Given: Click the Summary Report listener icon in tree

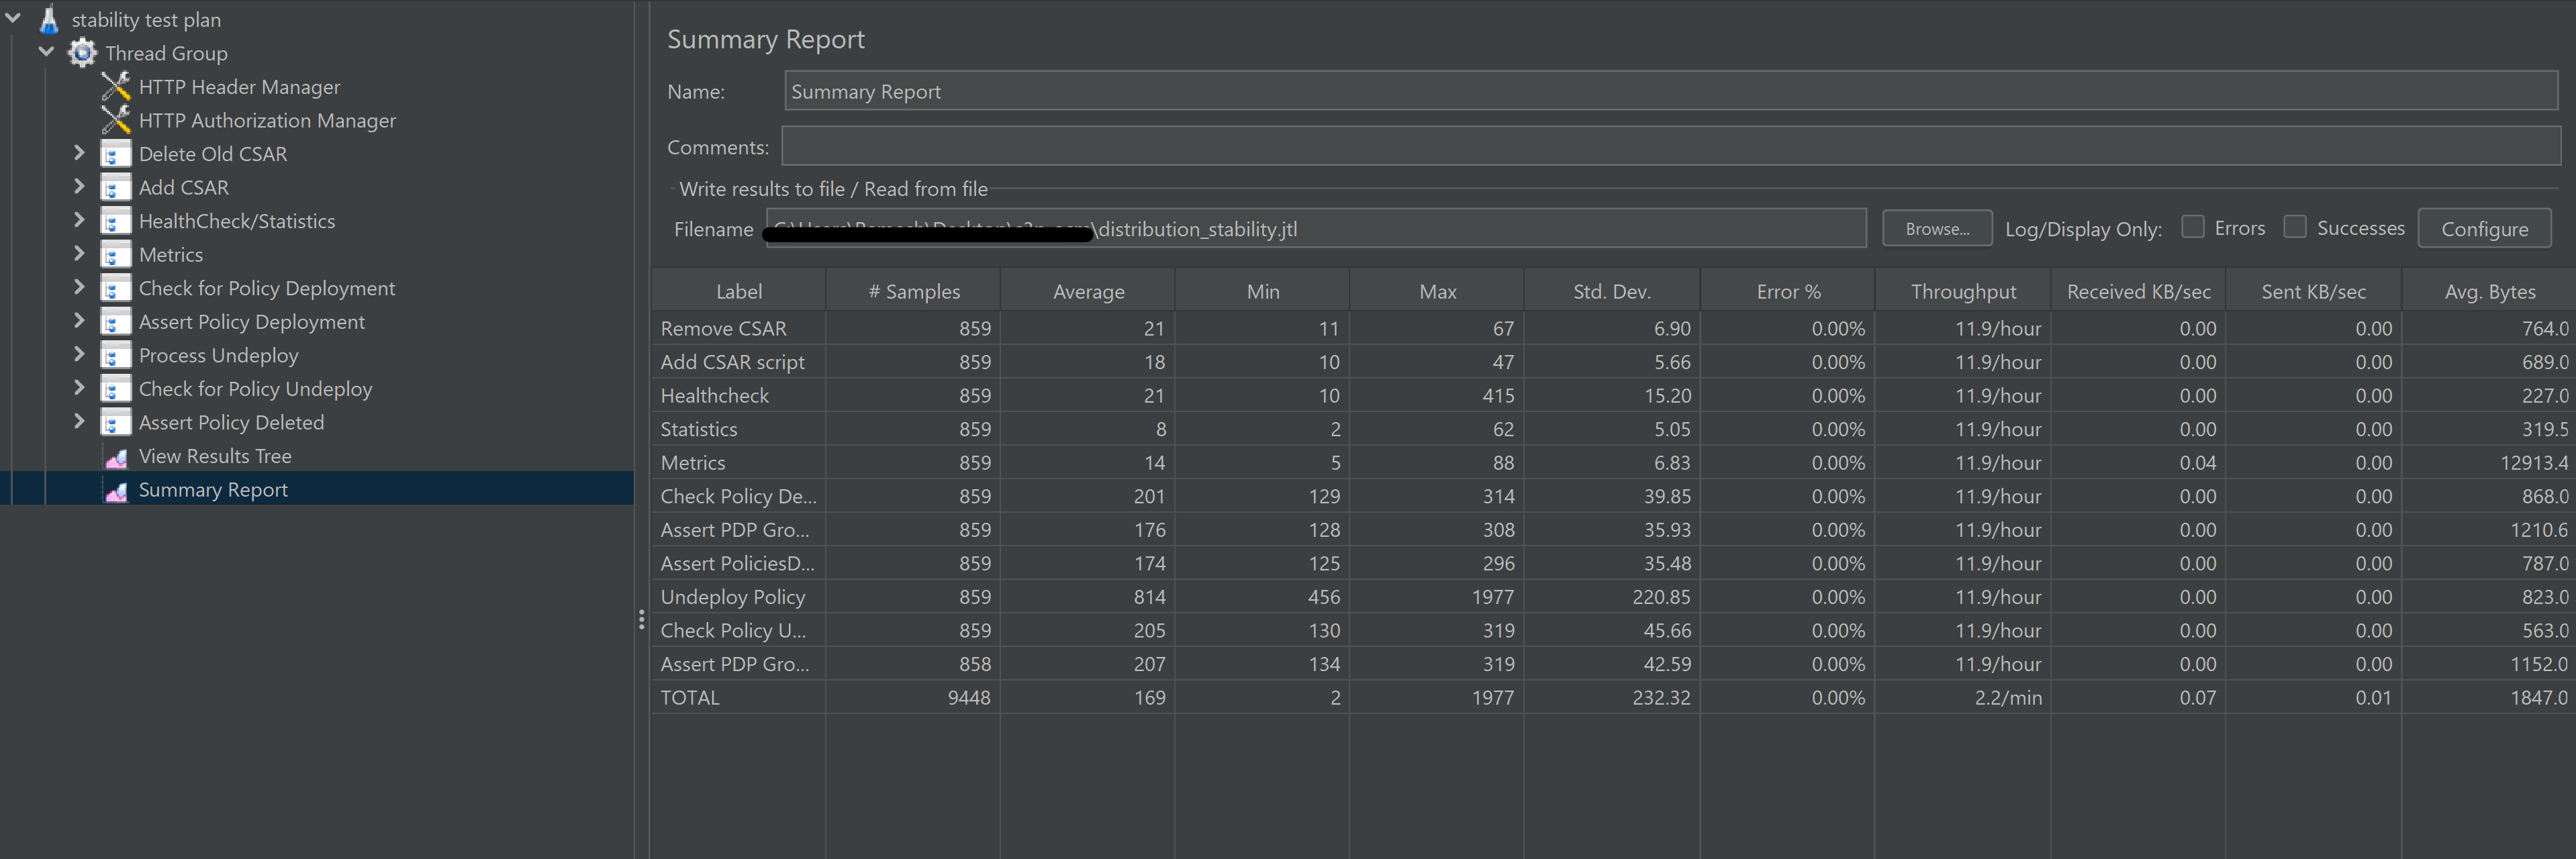Looking at the screenshot, I should click(x=116, y=491).
